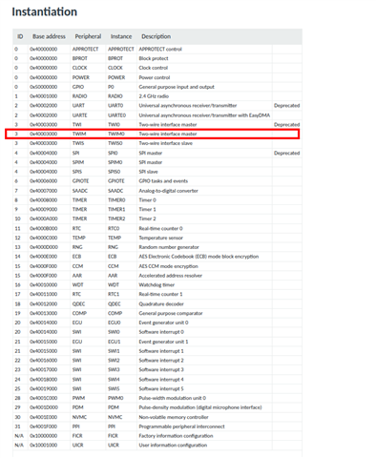The width and height of the screenshot is (376, 458).
Task: Click the base address 0x10000000
Action: [x=44, y=436]
